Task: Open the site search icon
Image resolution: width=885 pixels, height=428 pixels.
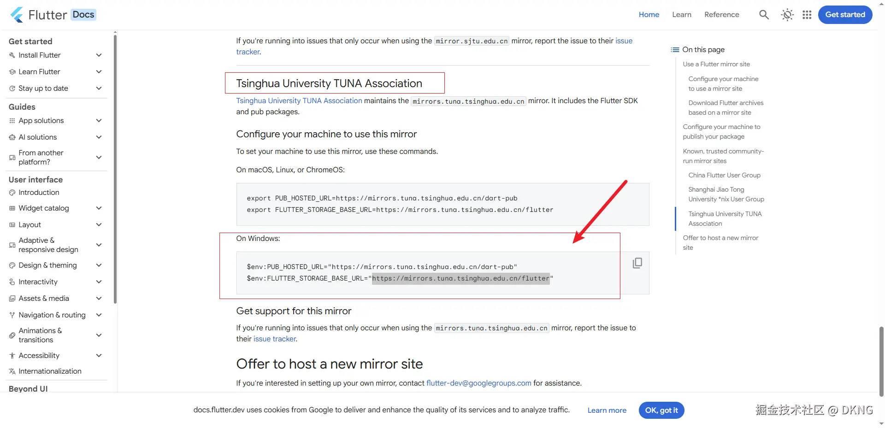Action: click(764, 15)
